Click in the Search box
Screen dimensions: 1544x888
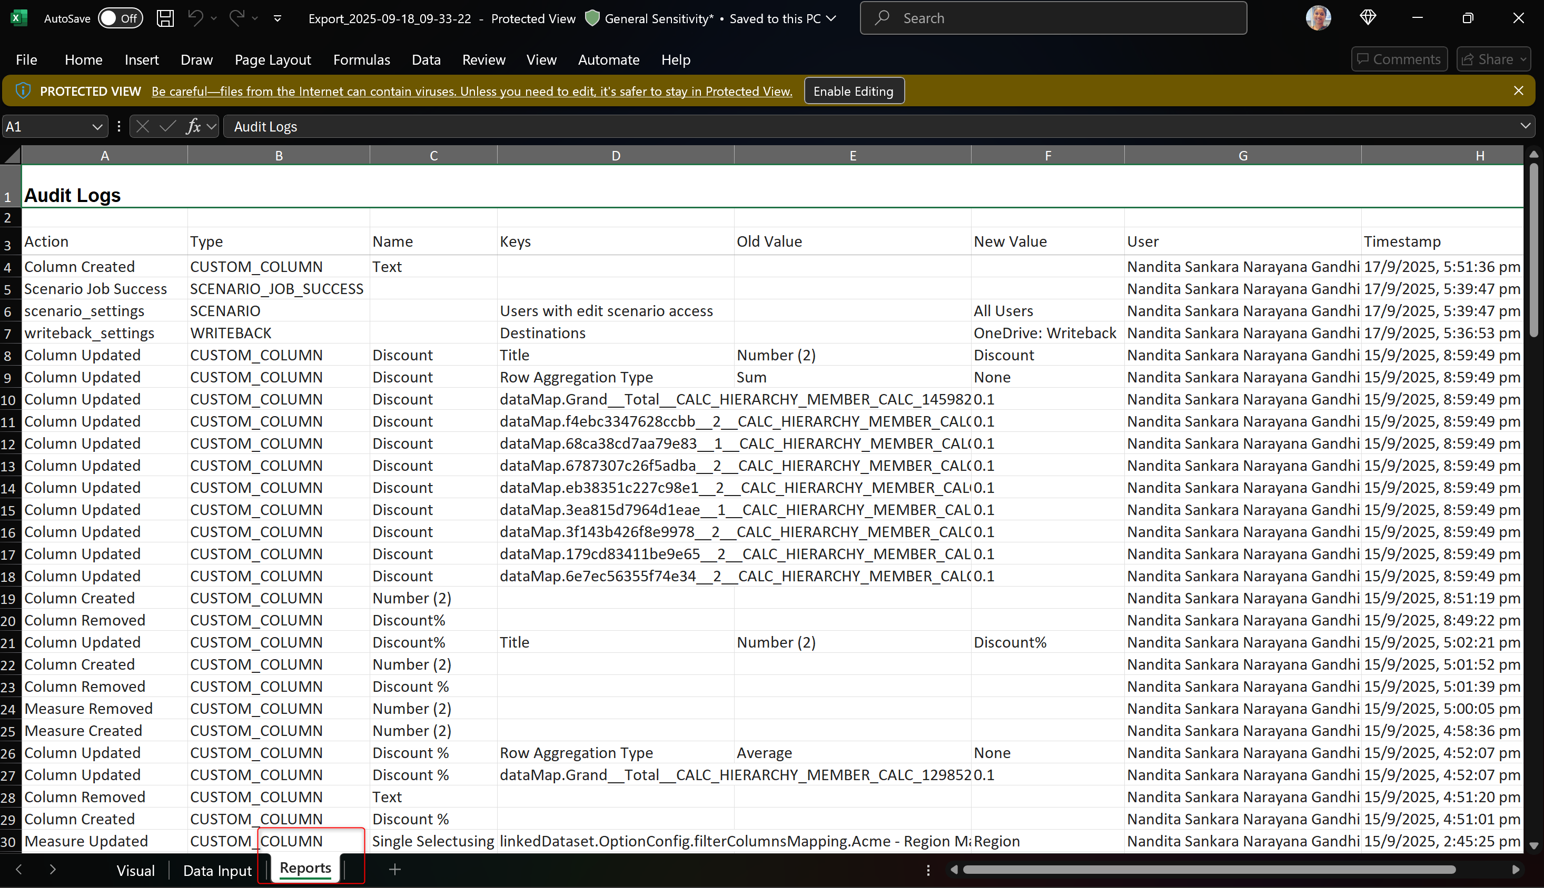click(x=1053, y=18)
